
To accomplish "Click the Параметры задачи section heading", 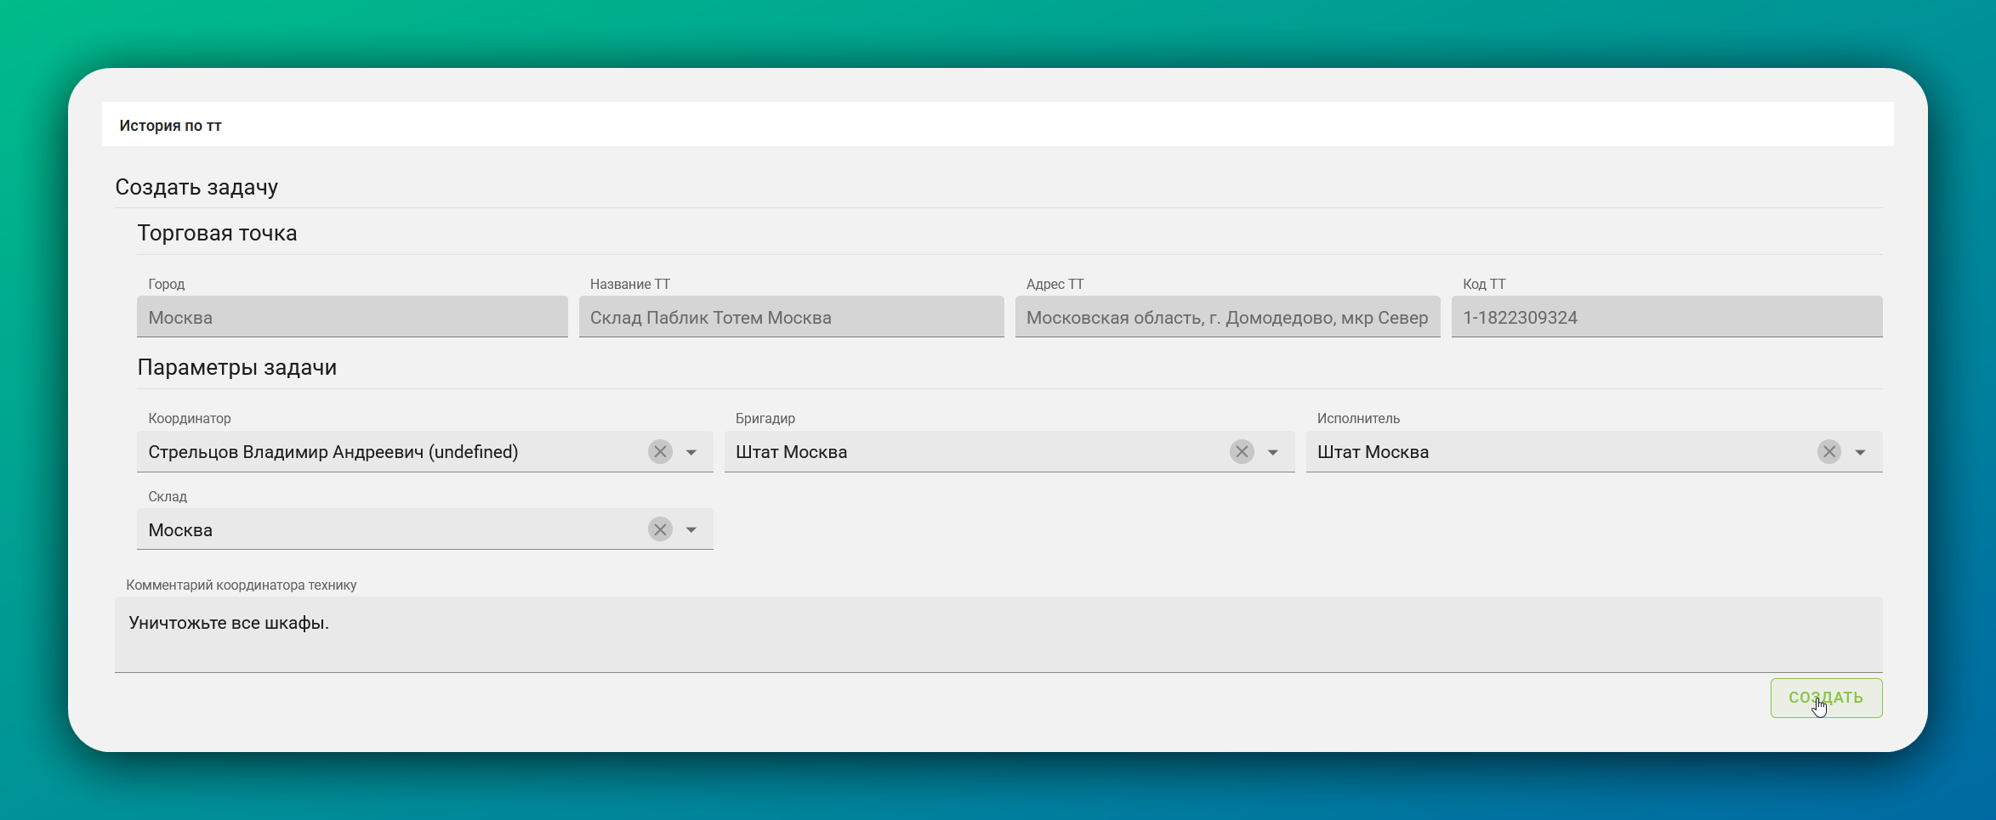I will [236, 367].
